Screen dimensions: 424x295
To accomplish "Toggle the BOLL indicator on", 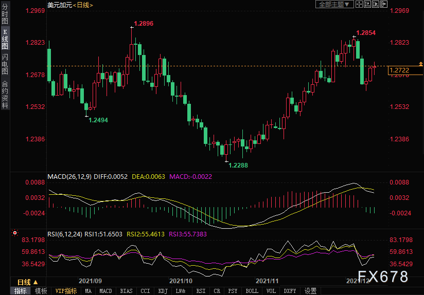I will pos(252,291).
